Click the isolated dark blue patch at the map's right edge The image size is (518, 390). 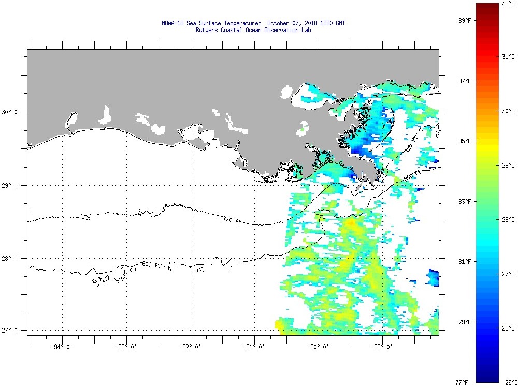[x=433, y=278]
